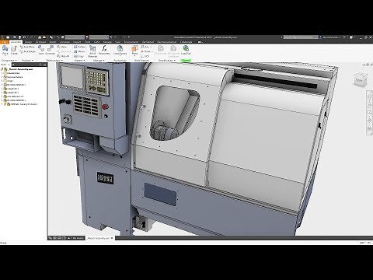Expand the Origin folder in browser
The height and width of the screenshot is (280, 373).
tap(2, 81)
